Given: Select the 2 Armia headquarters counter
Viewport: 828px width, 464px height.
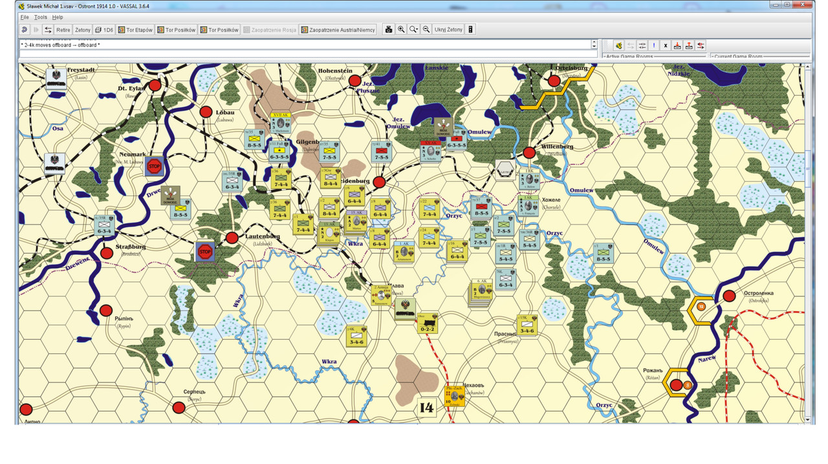Looking at the screenshot, I should [382, 294].
